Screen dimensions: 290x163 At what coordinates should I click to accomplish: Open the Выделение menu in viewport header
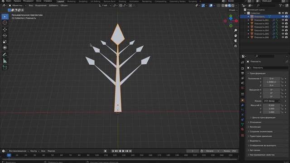tap(41, 5)
